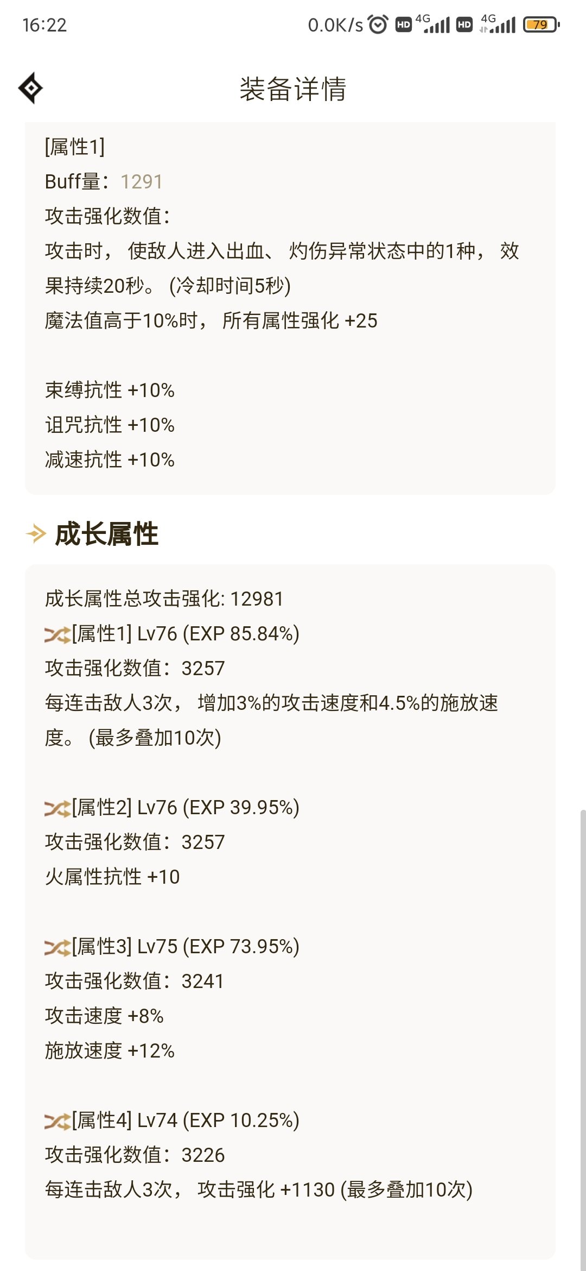586x1271 pixels.
Task: Tap the diamond back icon in header
Action: (x=30, y=88)
